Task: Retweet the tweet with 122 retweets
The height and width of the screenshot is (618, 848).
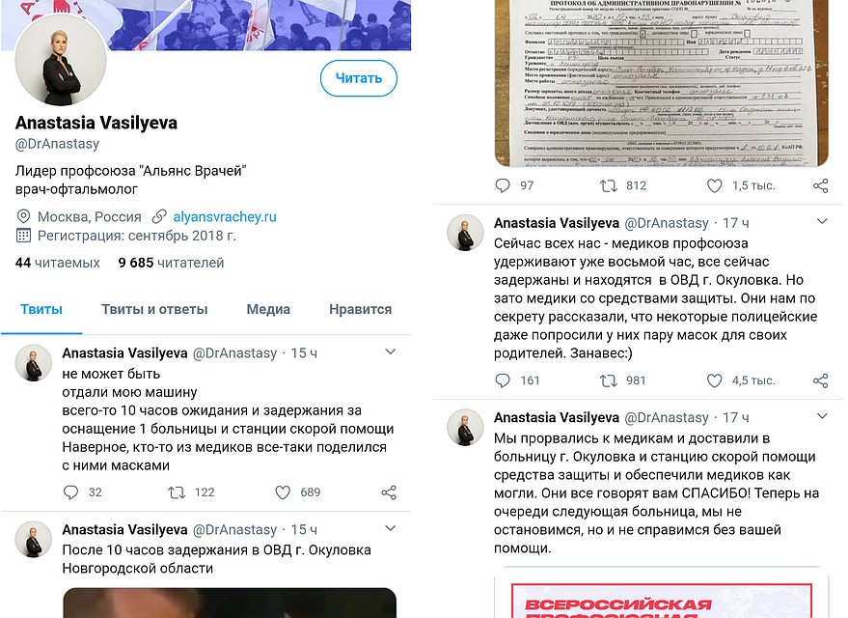Action: pyautogui.click(x=177, y=492)
